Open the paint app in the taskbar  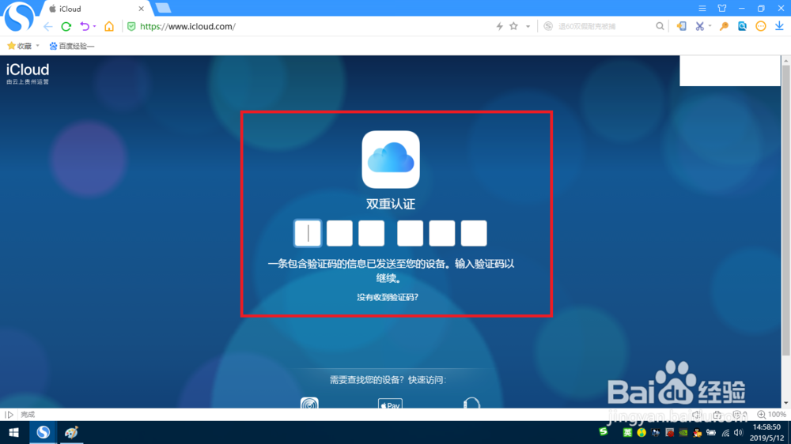coord(71,432)
